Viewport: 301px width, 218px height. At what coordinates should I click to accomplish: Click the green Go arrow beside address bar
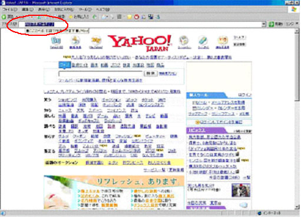pyautogui.click(x=271, y=24)
